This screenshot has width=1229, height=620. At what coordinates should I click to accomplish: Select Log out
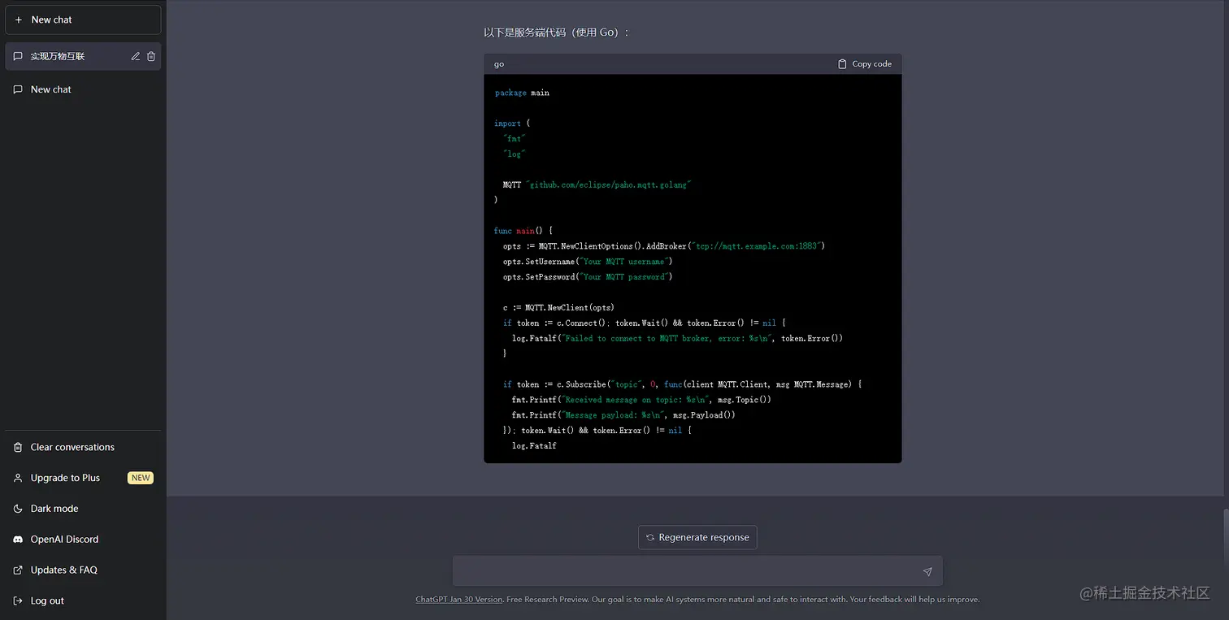click(83, 601)
